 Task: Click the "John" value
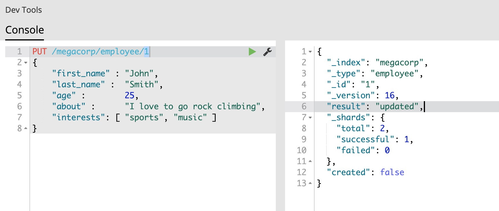click(x=139, y=74)
